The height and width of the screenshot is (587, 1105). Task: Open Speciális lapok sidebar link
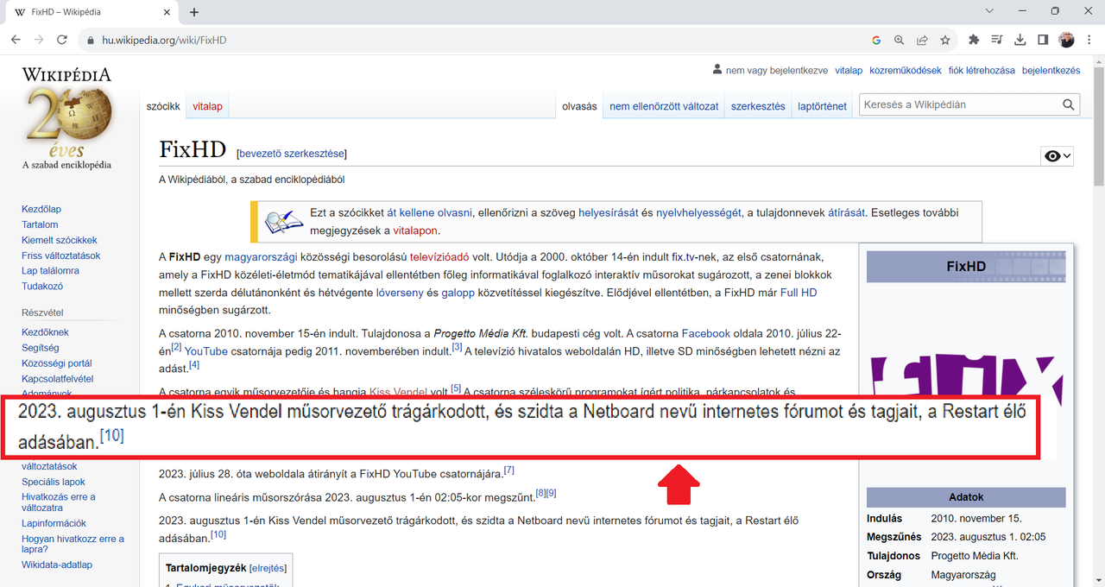[x=54, y=482]
